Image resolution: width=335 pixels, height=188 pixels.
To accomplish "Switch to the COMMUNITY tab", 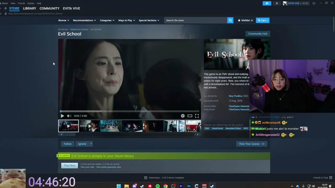I will [x=49, y=8].
